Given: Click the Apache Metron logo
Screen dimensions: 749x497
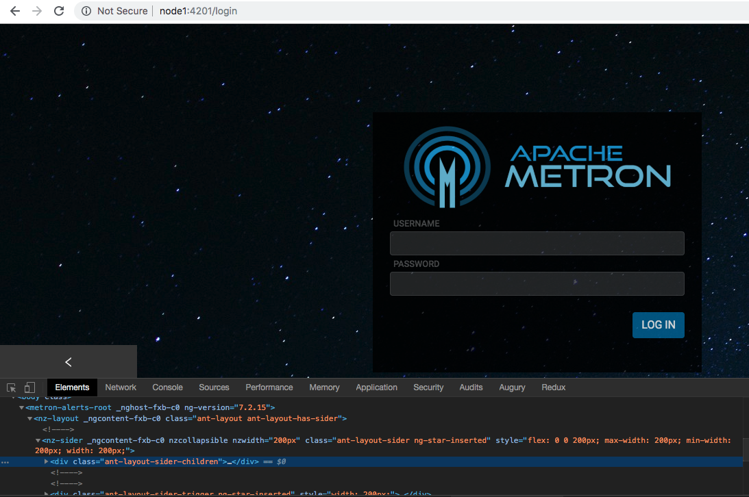Looking at the screenshot, I should 537,167.
